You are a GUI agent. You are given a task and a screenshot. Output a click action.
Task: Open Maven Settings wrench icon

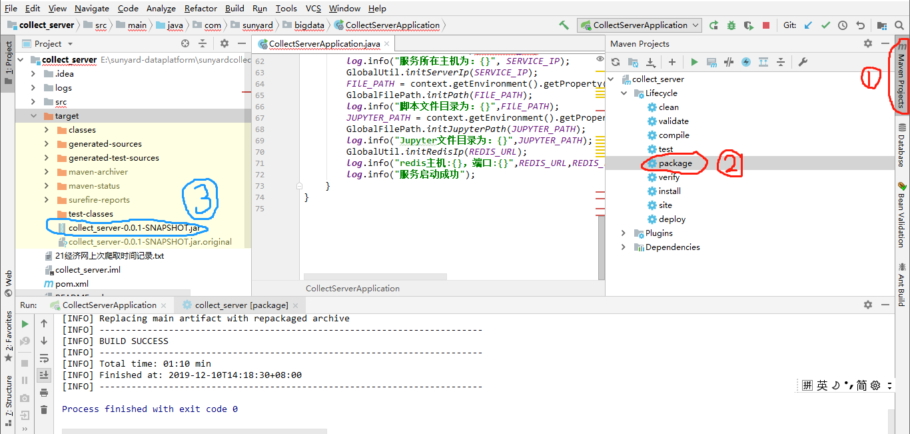(803, 62)
